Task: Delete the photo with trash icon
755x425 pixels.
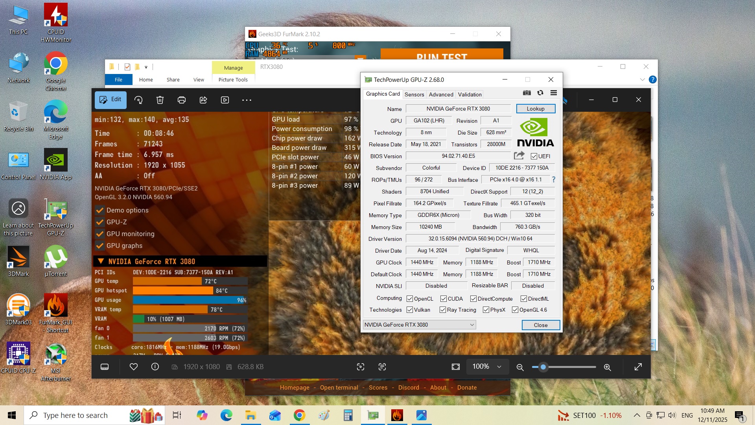Action: tap(160, 100)
